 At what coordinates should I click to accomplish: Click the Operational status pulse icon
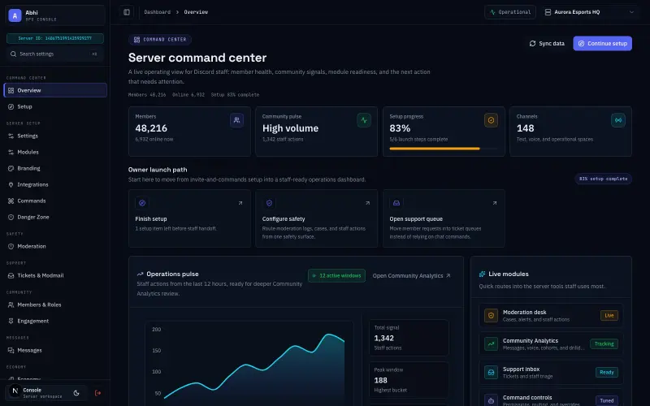click(x=492, y=12)
